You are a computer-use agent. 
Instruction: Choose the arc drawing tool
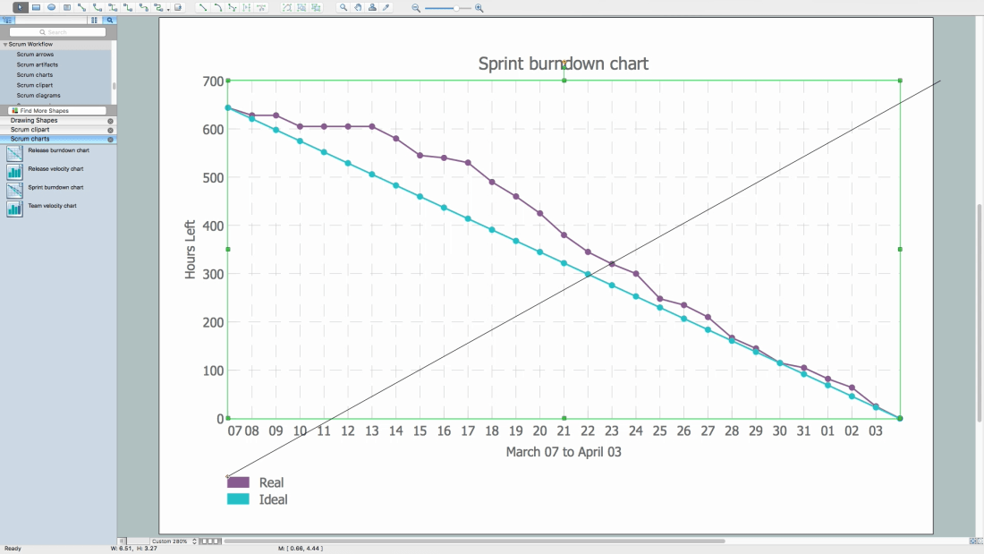[x=217, y=7]
